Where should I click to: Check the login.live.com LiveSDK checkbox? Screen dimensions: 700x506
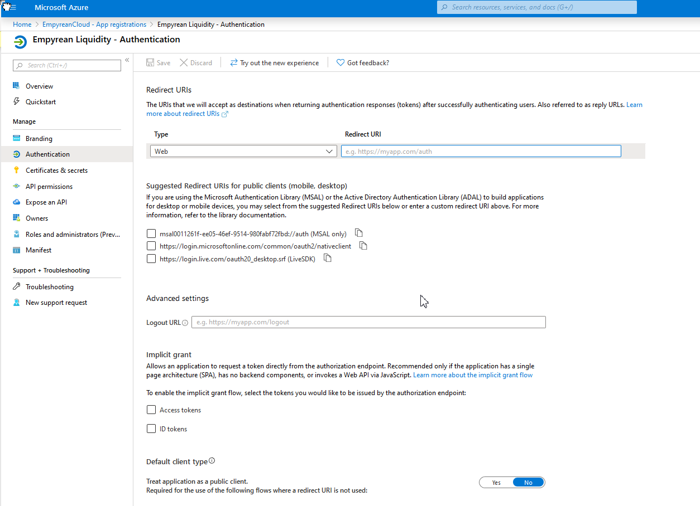tap(151, 259)
